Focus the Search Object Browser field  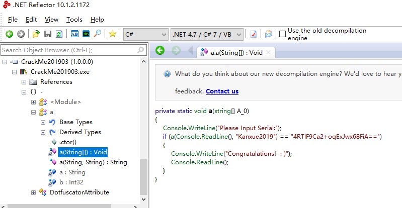tap(74, 50)
